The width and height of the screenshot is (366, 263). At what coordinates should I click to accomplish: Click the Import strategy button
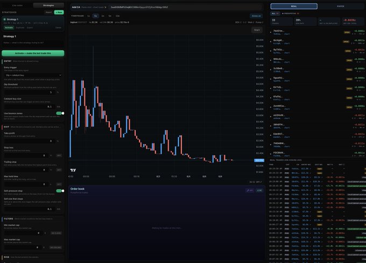48,12
